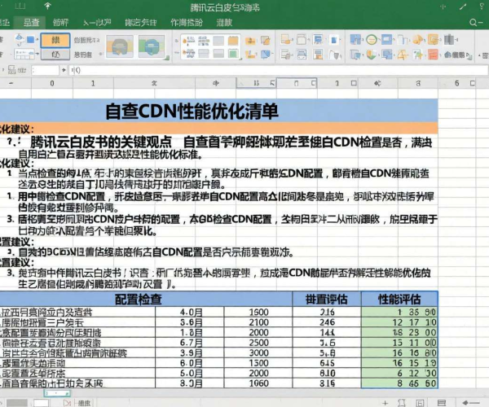
Task: Expand the style thumbnails gallery corner arrow
Action: pos(167,57)
